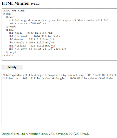Click the line '<!DOCTYPE html>' in input
Screen dimensions: 117x138
pyautogui.click(x=14, y=11)
